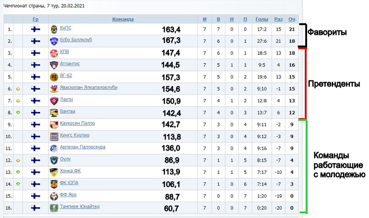Click the Оулу team shield logo
The width and height of the screenshot is (369, 218).
[x=54, y=159]
